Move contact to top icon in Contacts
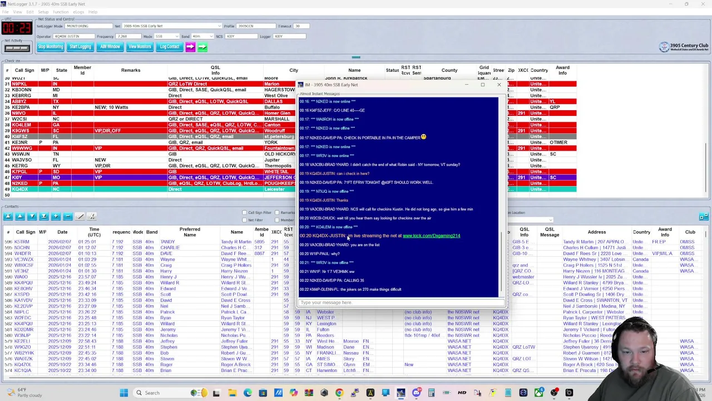Image resolution: width=712 pixels, height=401 pixels. coord(8,216)
